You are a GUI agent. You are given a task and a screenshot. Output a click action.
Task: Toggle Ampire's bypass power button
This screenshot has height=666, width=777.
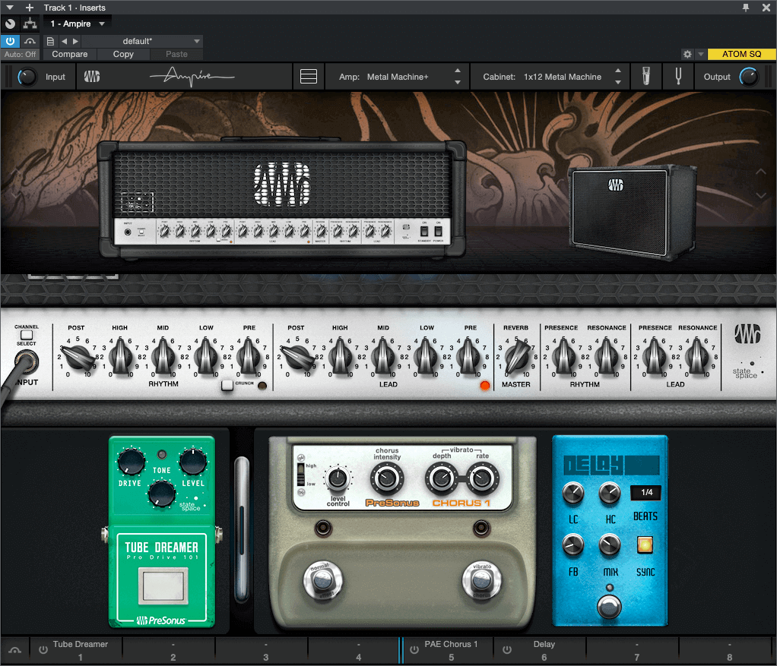pos(10,41)
